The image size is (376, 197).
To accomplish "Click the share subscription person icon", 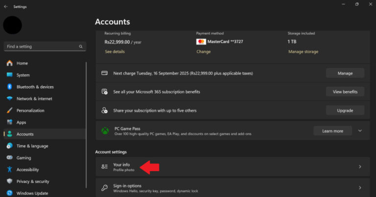I will tap(105, 110).
